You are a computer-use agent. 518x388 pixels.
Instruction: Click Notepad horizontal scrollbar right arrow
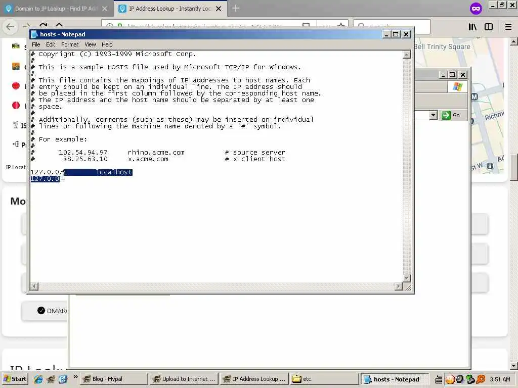pyautogui.click(x=399, y=286)
